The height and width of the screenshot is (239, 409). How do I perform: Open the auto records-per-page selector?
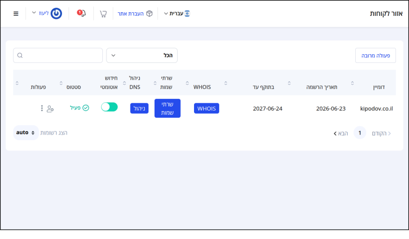[x=26, y=133]
